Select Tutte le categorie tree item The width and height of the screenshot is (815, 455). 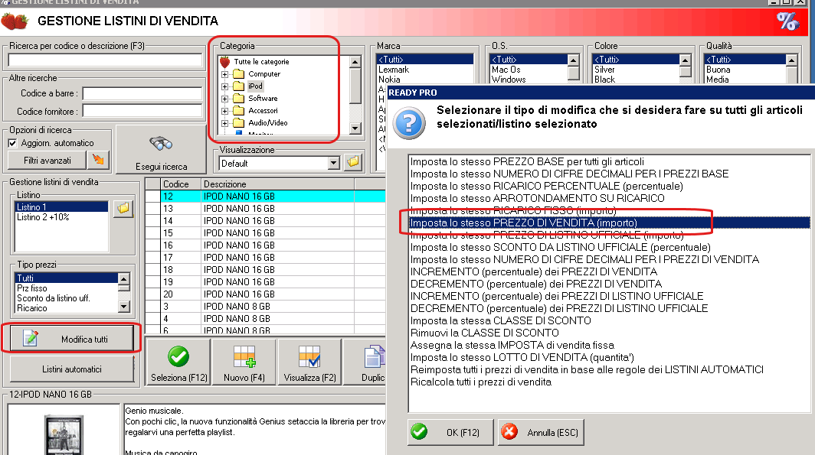[261, 62]
